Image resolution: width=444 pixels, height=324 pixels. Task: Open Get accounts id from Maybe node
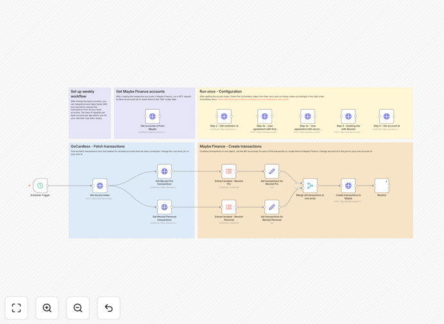(x=152, y=116)
